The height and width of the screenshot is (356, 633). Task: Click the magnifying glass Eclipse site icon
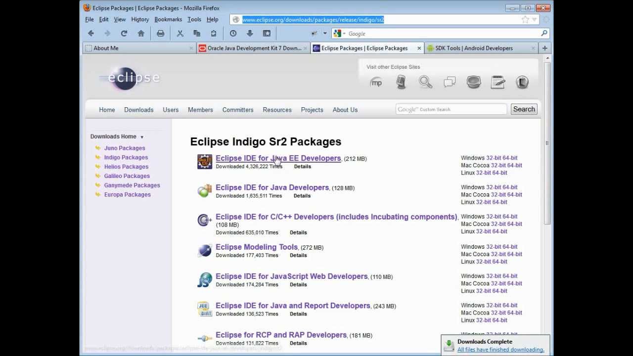click(x=425, y=82)
